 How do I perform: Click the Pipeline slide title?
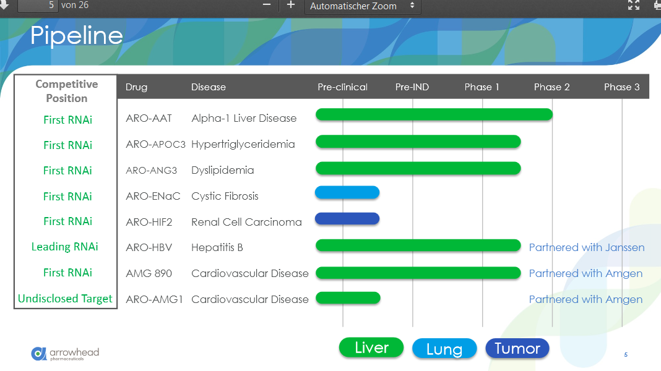(76, 35)
